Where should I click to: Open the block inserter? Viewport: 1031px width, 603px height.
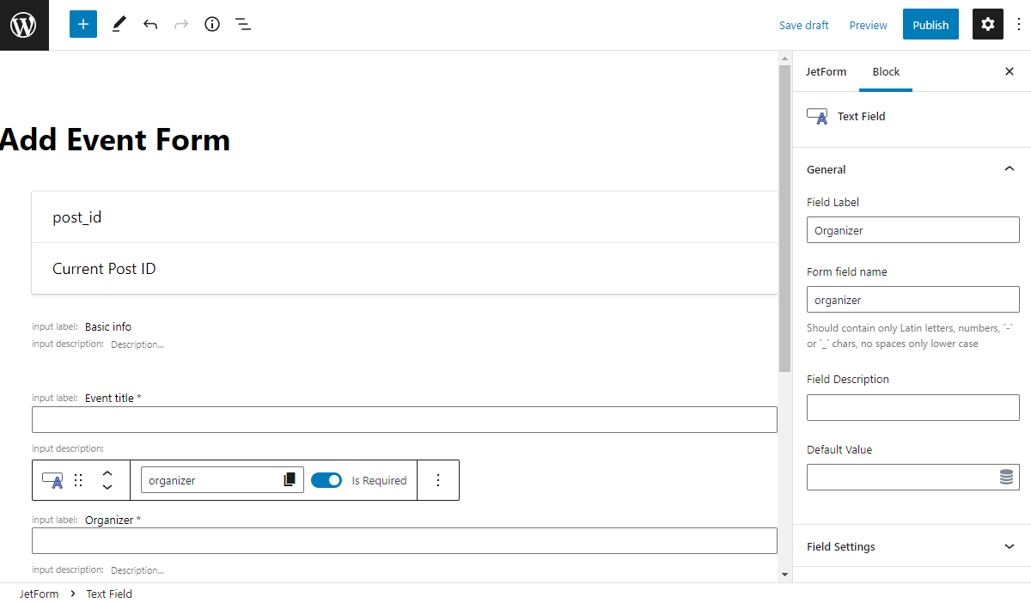(x=82, y=24)
